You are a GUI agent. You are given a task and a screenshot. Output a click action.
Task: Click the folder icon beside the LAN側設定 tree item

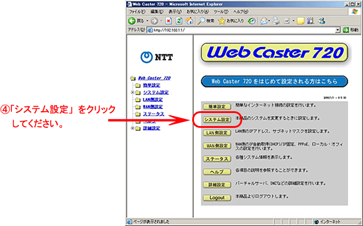click(137, 100)
